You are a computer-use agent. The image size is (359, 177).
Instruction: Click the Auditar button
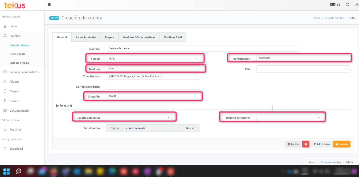[x=293, y=144]
